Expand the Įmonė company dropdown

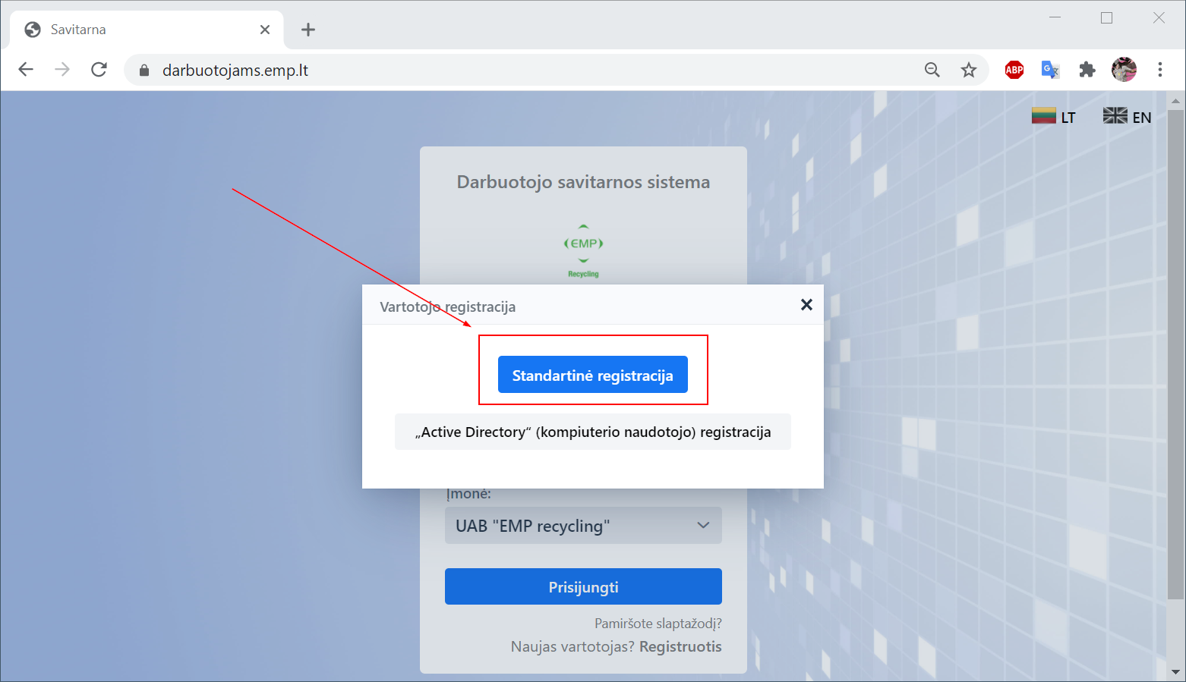(x=583, y=526)
